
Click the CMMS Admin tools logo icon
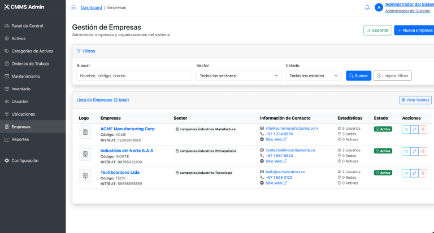(x=7, y=7)
